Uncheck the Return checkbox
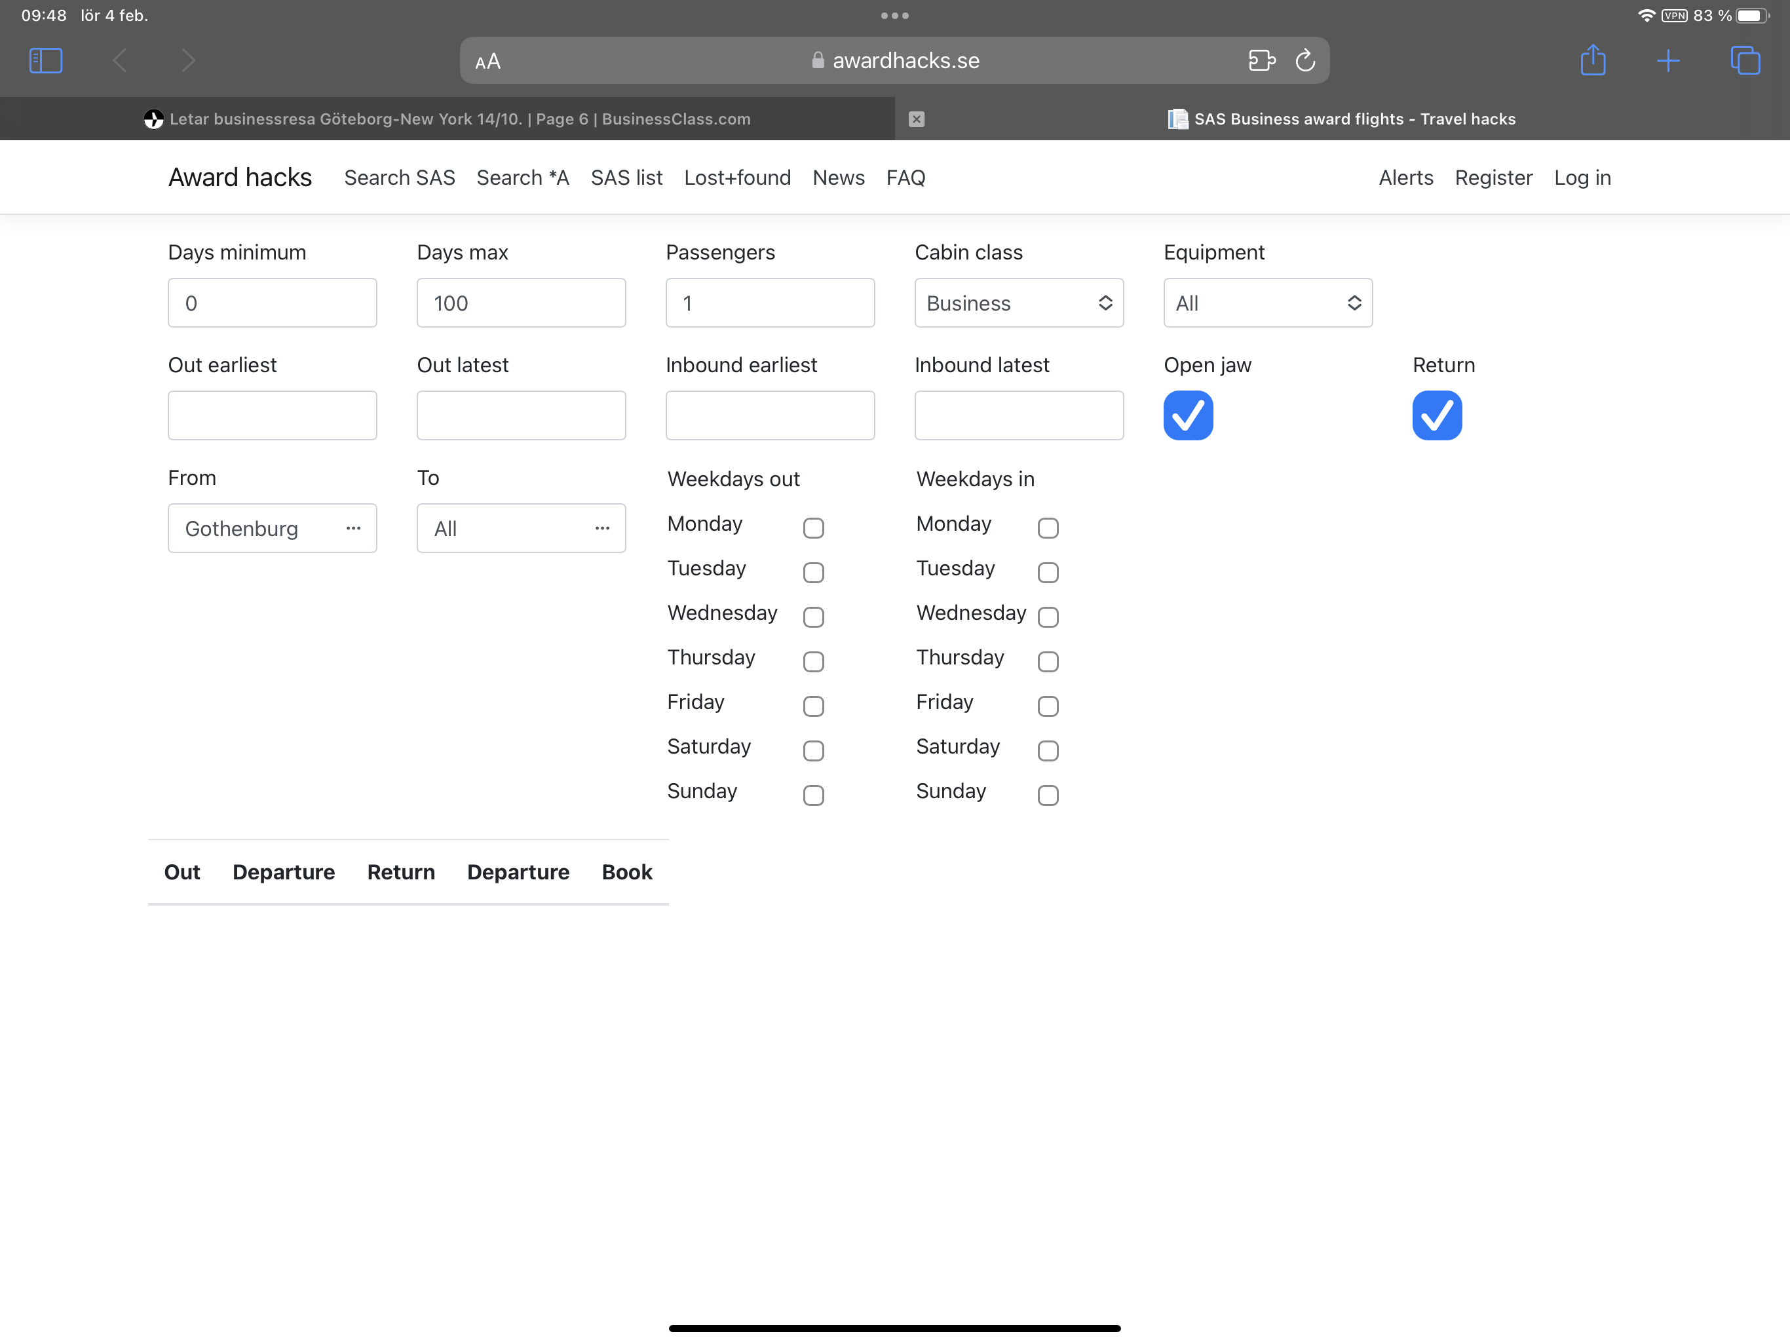This screenshot has height=1342, width=1790. click(1436, 415)
